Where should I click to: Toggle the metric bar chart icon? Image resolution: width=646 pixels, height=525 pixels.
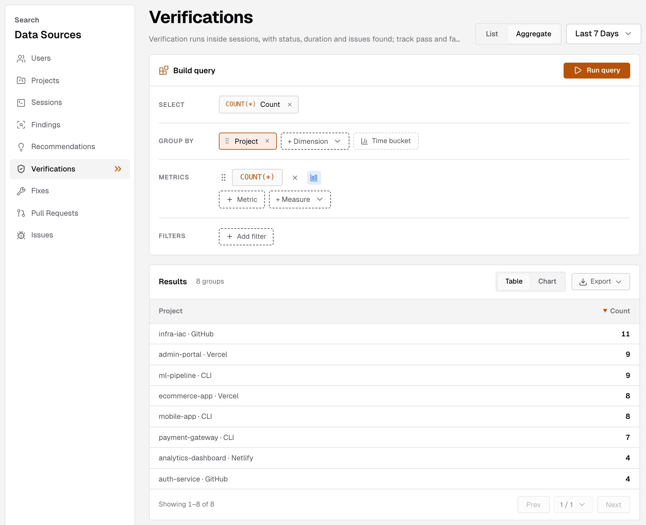(x=314, y=178)
